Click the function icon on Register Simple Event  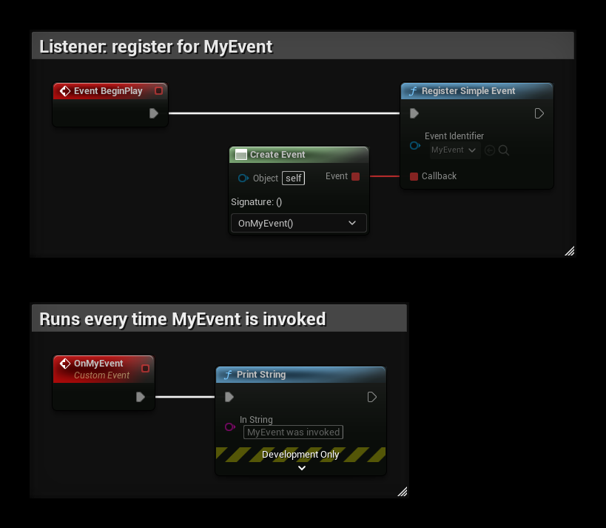413,91
